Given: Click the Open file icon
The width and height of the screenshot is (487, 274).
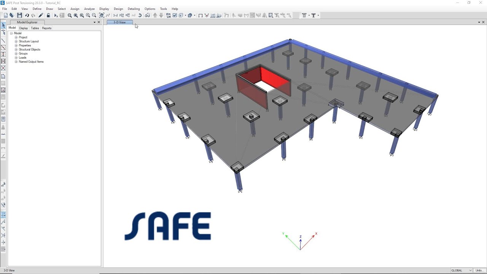Looking at the screenshot, I should coord(12,15).
